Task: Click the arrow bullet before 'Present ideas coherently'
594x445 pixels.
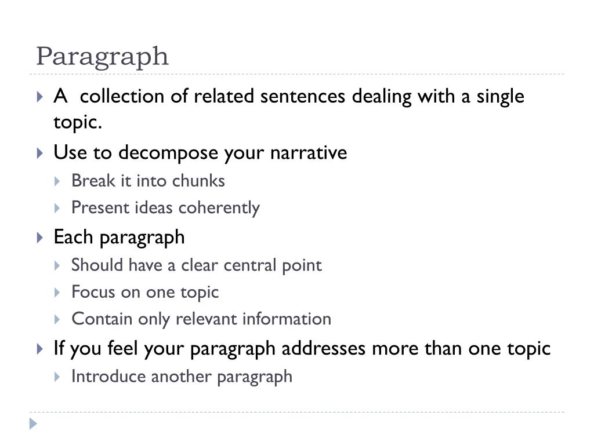Action: point(57,208)
